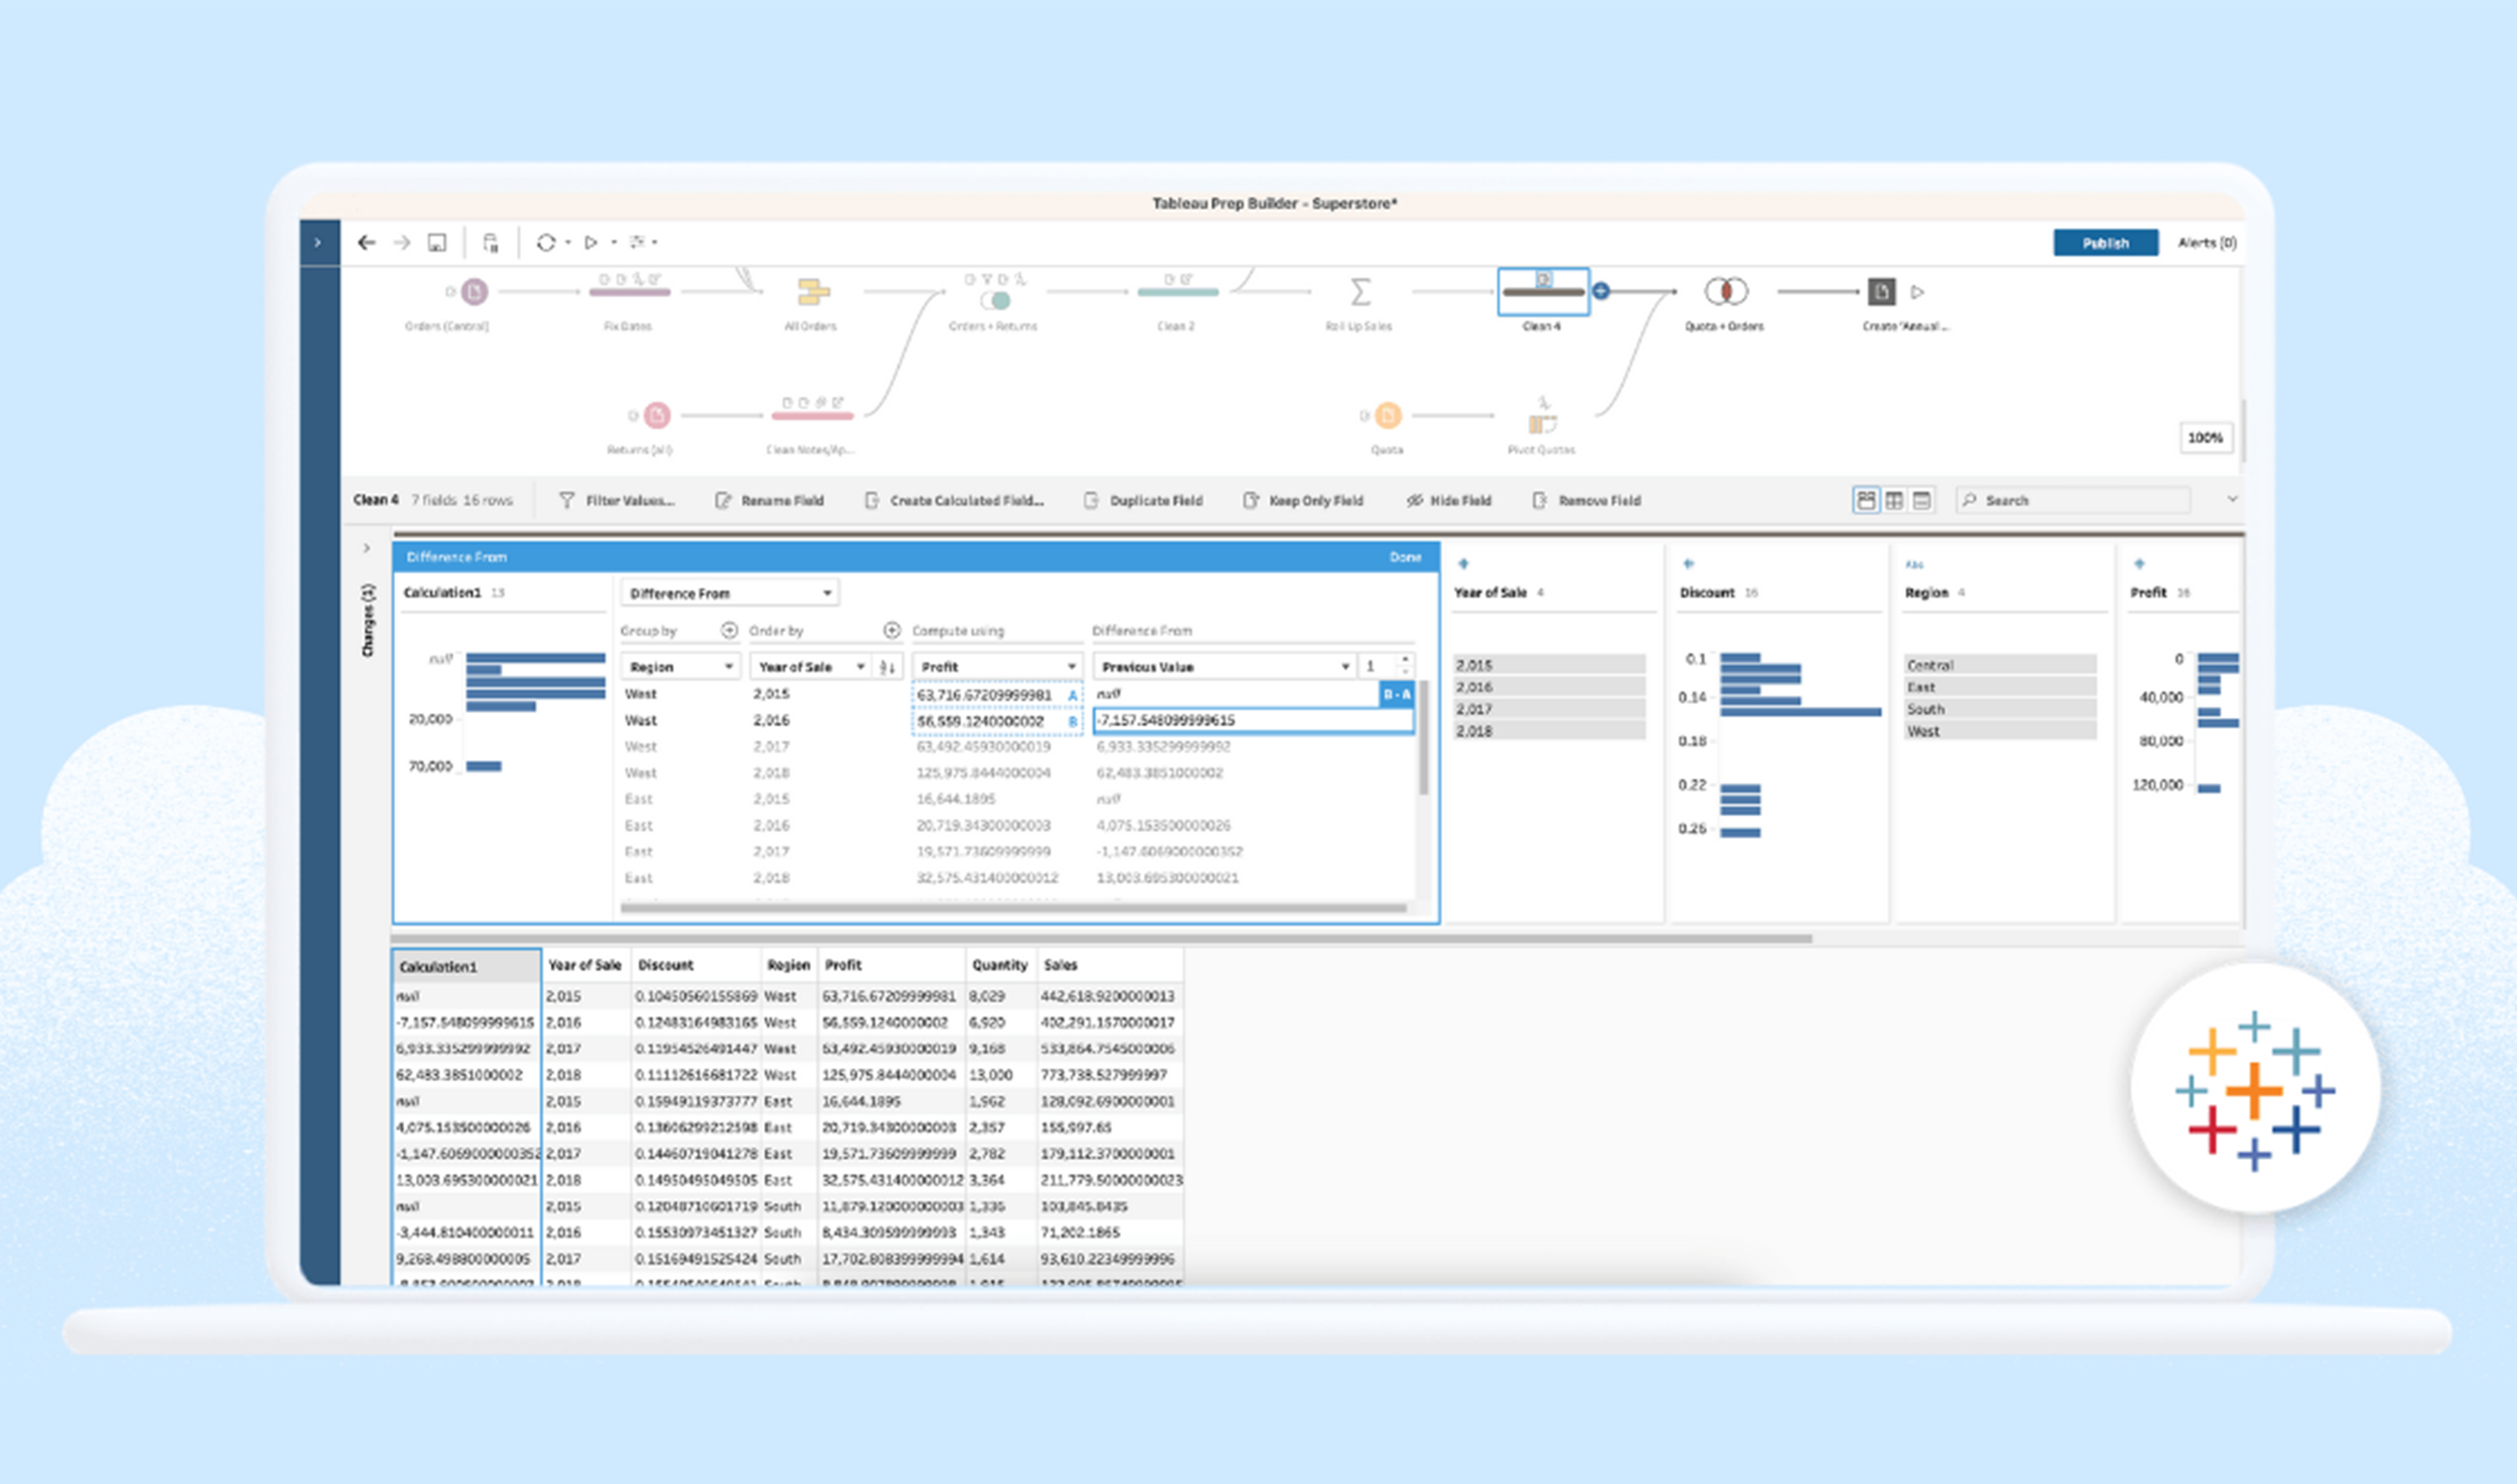Refresh data sources using the refresh icon
The width and height of the screenshot is (2517, 1484).
point(547,242)
